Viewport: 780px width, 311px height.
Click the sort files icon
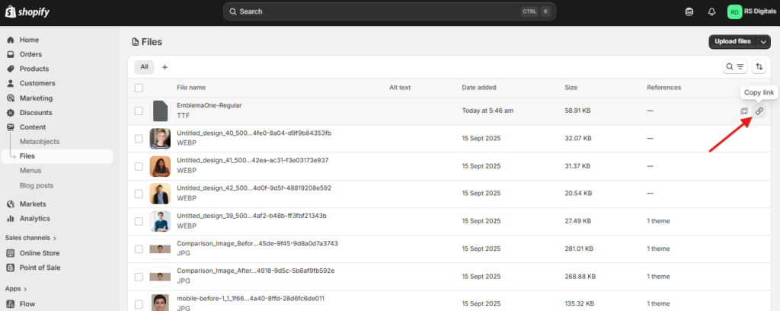click(x=759, y=67)
